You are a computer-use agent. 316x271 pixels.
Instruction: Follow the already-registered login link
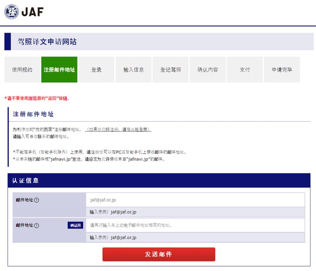tap(118, 129)
